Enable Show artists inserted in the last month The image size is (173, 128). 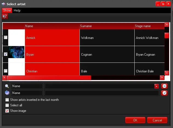pos(7,100)
